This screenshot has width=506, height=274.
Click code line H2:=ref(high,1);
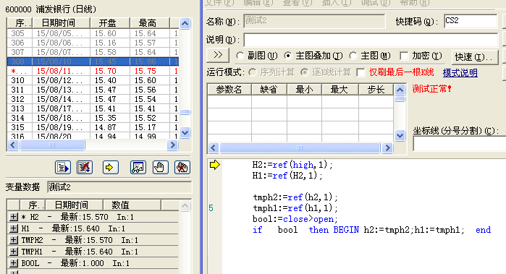292,165
